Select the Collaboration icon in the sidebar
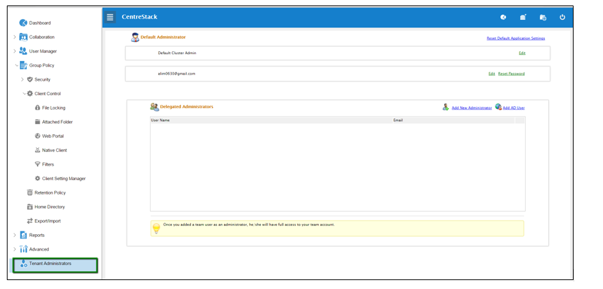 click(23, 38)
